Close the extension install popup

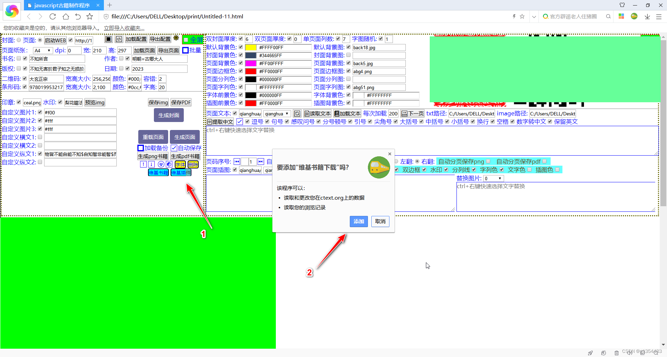pyautogui.click(x=390, y=154)
